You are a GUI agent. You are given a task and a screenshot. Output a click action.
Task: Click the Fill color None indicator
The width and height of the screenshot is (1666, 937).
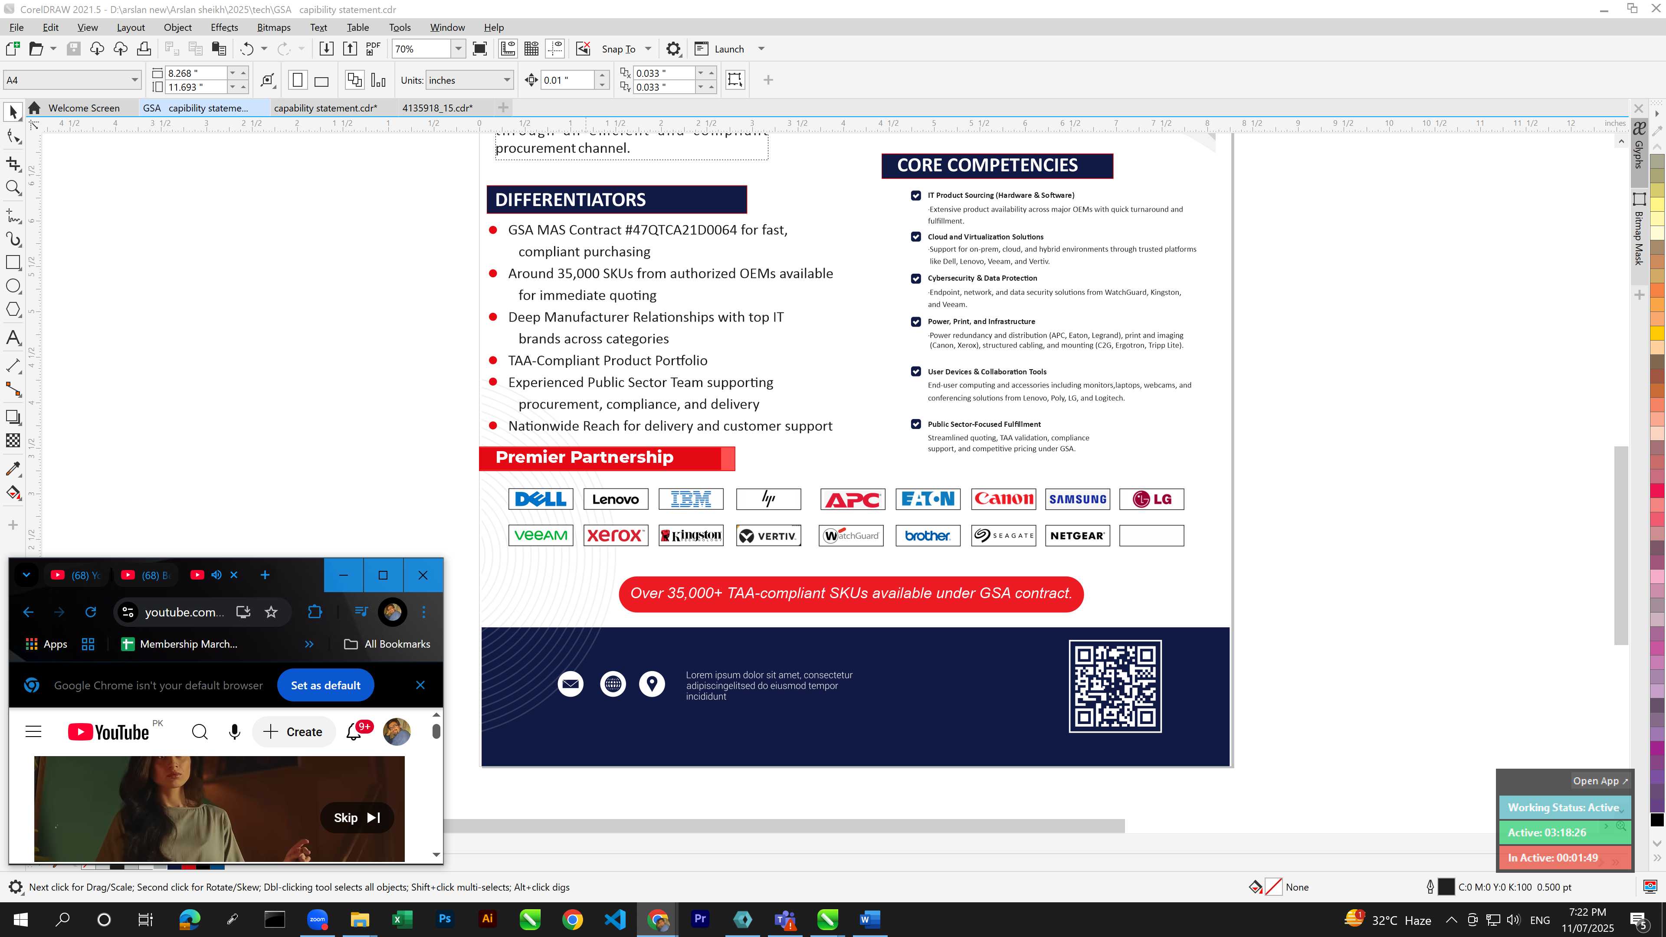(1273, 887)
